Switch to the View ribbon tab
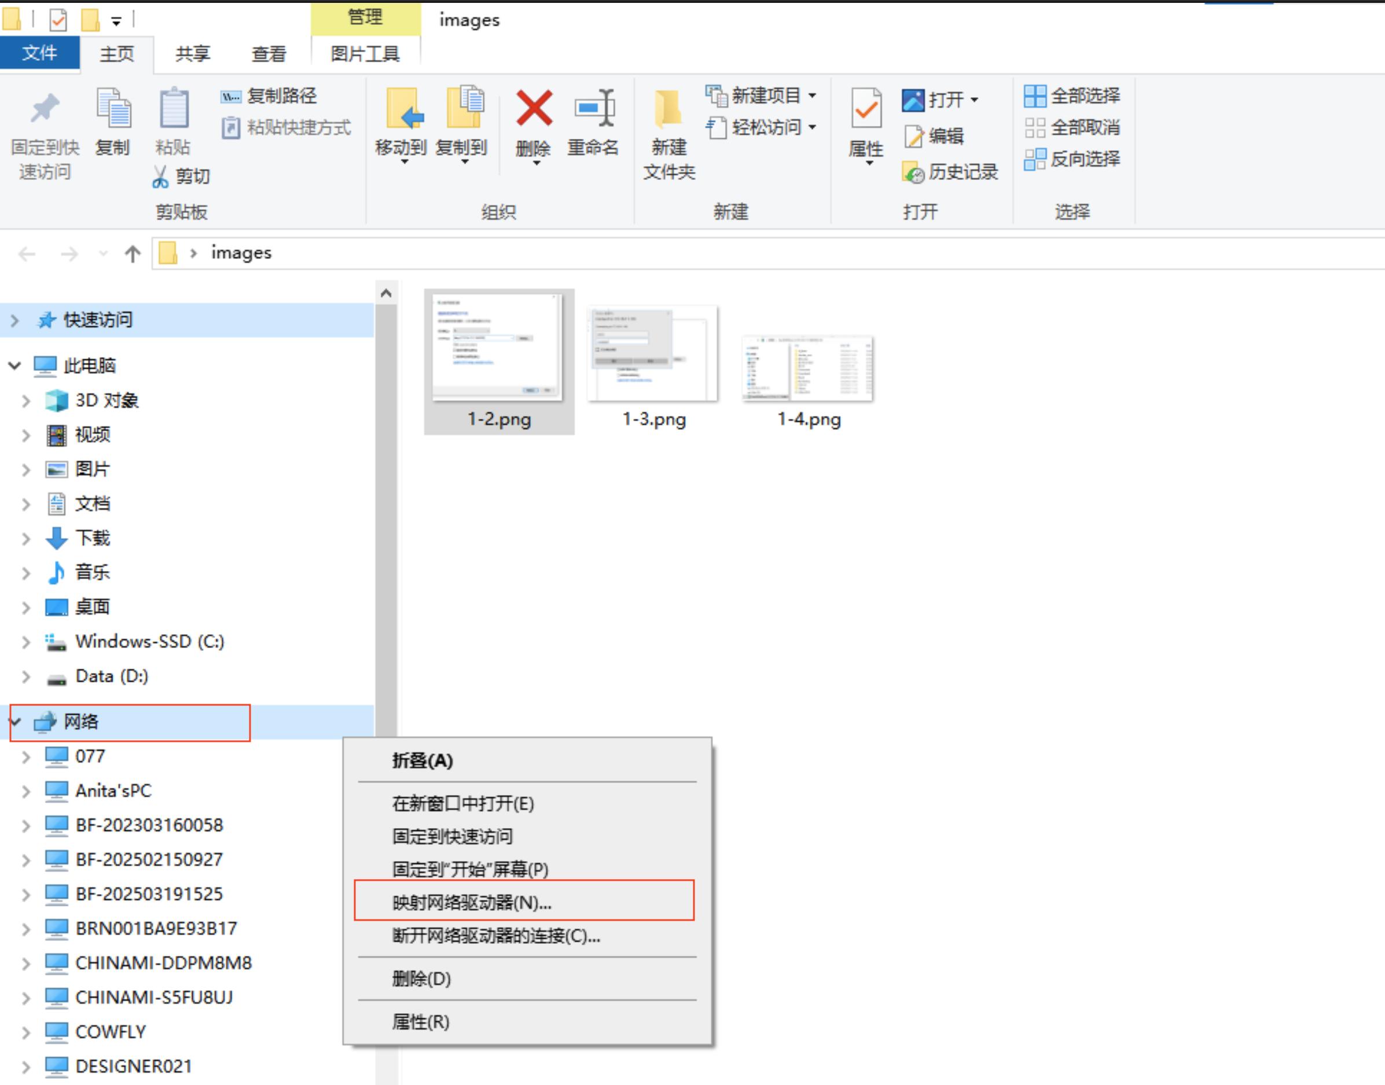The image size is (1385, 1085). coord(269,54)
